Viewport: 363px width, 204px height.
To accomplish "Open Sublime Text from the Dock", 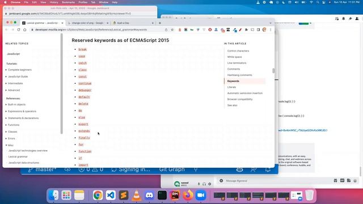I will point(124,195).
